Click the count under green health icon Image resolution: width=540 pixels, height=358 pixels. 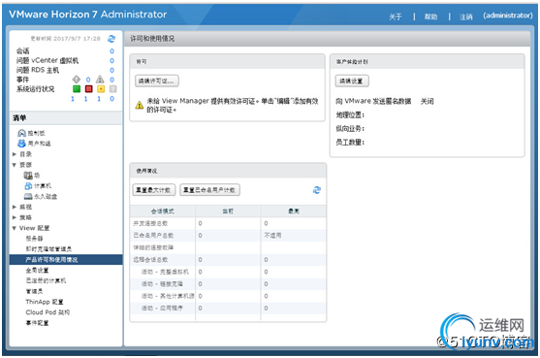coord(73,99)
